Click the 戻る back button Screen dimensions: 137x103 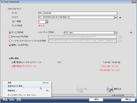pyautogui.click(x=96, y=99)
